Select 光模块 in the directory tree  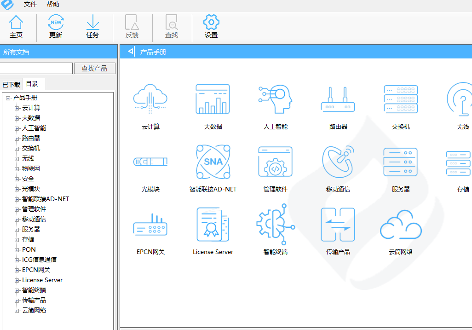pos(31,189)
